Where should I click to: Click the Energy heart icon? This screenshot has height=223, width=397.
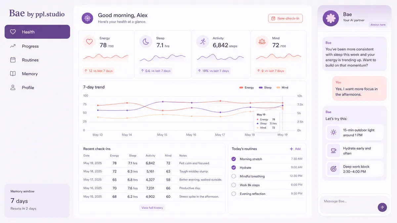click(x=89, y=42)
